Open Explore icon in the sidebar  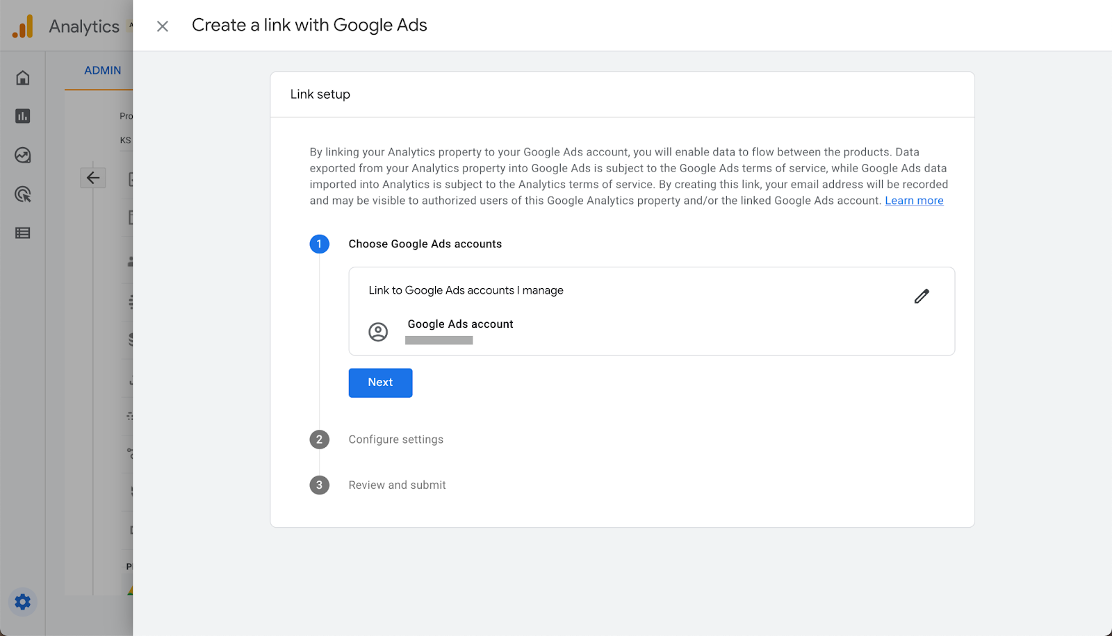coord(23,155)
